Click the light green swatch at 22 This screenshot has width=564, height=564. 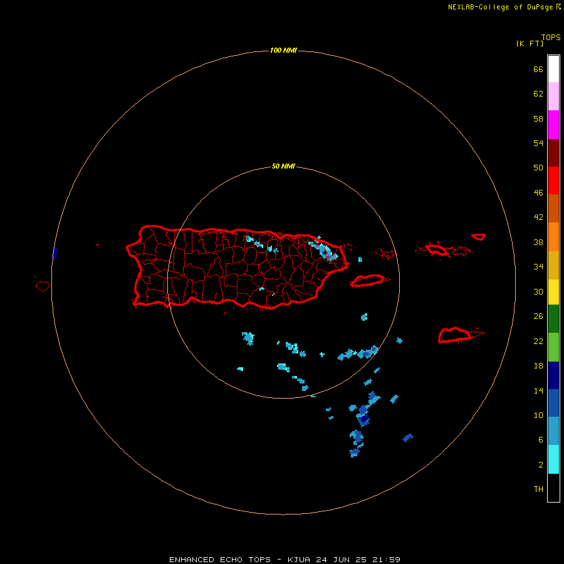(553, 347)
